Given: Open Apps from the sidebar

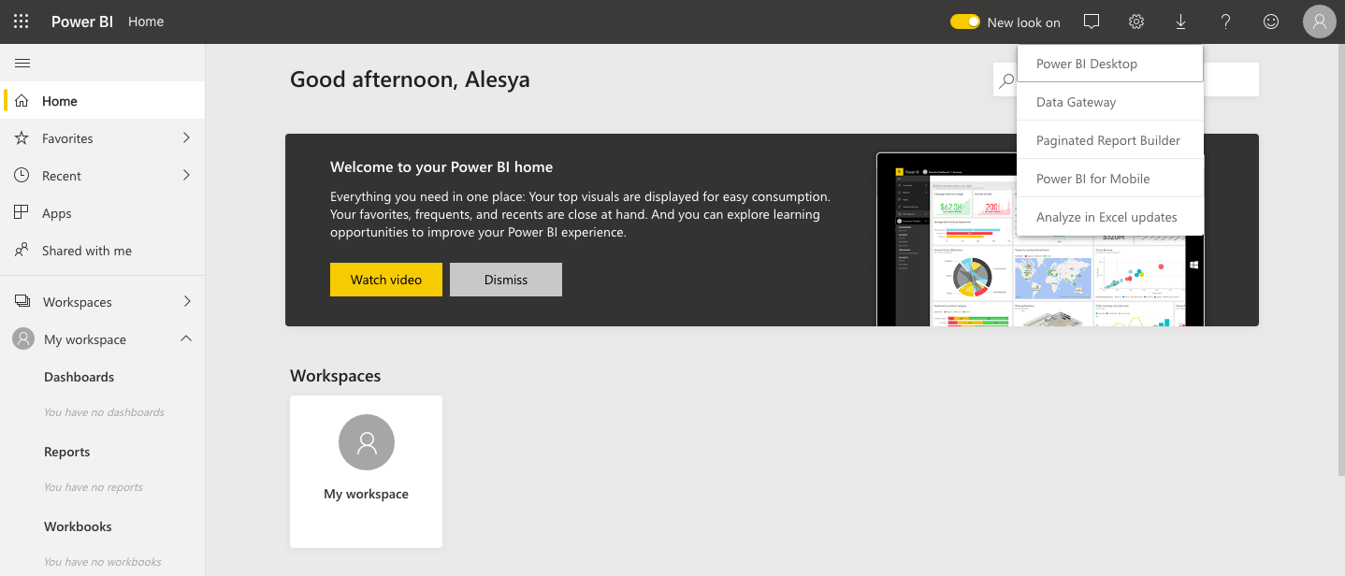Looking at the screenshot, I should [x=55, y=212].
